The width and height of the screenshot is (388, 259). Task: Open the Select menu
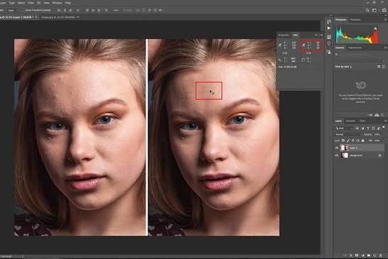tap(21, 3)
